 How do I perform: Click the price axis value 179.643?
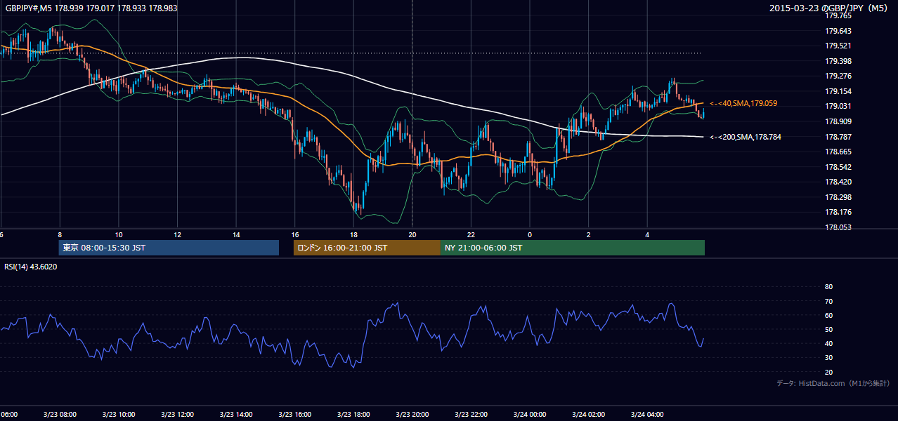(838, 31)
